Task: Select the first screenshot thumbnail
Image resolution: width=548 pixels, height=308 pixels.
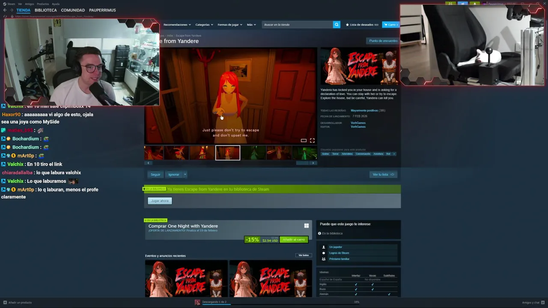Action: [x=154, y=153]
